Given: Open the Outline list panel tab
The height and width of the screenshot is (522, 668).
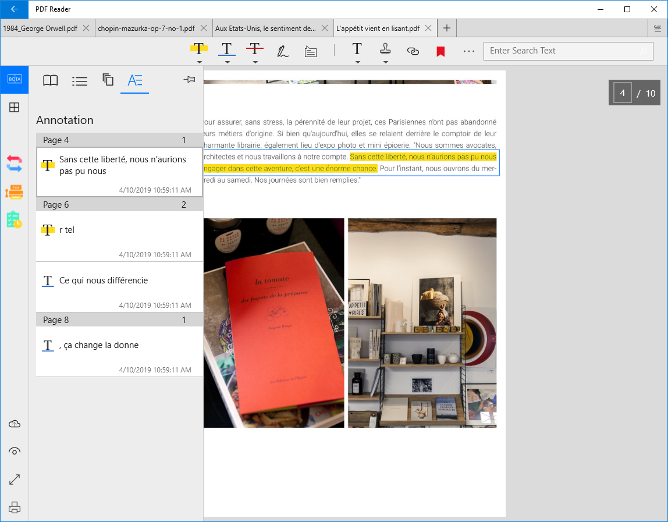Looking at the screenshot, I should point(80,80).
